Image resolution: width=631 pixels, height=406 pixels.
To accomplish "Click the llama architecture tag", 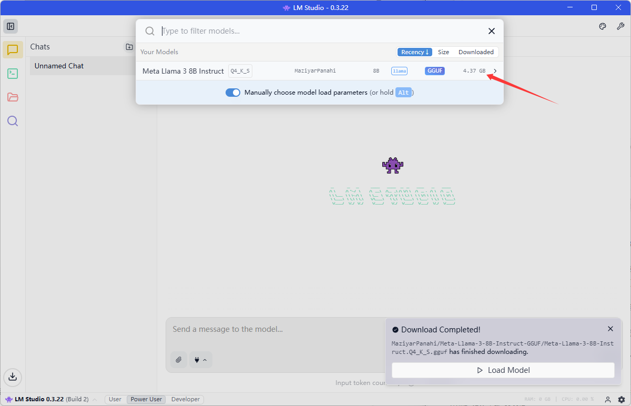I will tap(399, 71).
